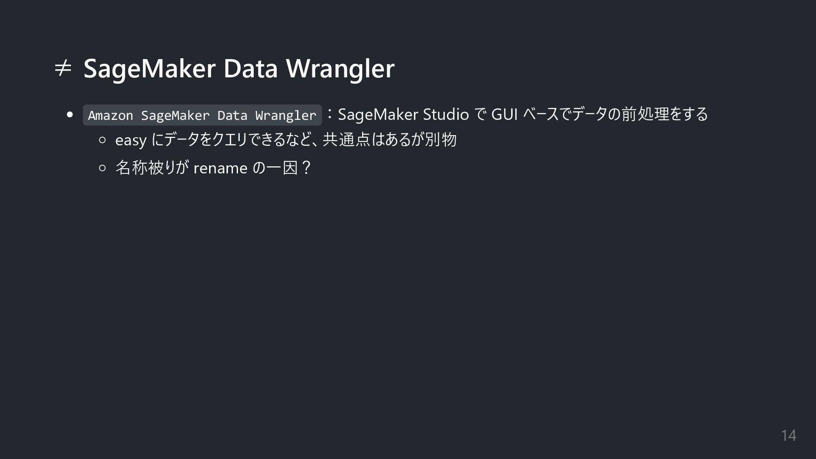Click the word 'GUI' in the first bullet

(504, 114)
